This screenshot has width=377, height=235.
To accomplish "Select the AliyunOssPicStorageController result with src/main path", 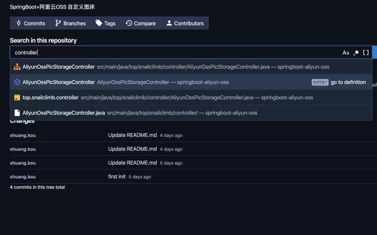I will click(x=191, y=67).
